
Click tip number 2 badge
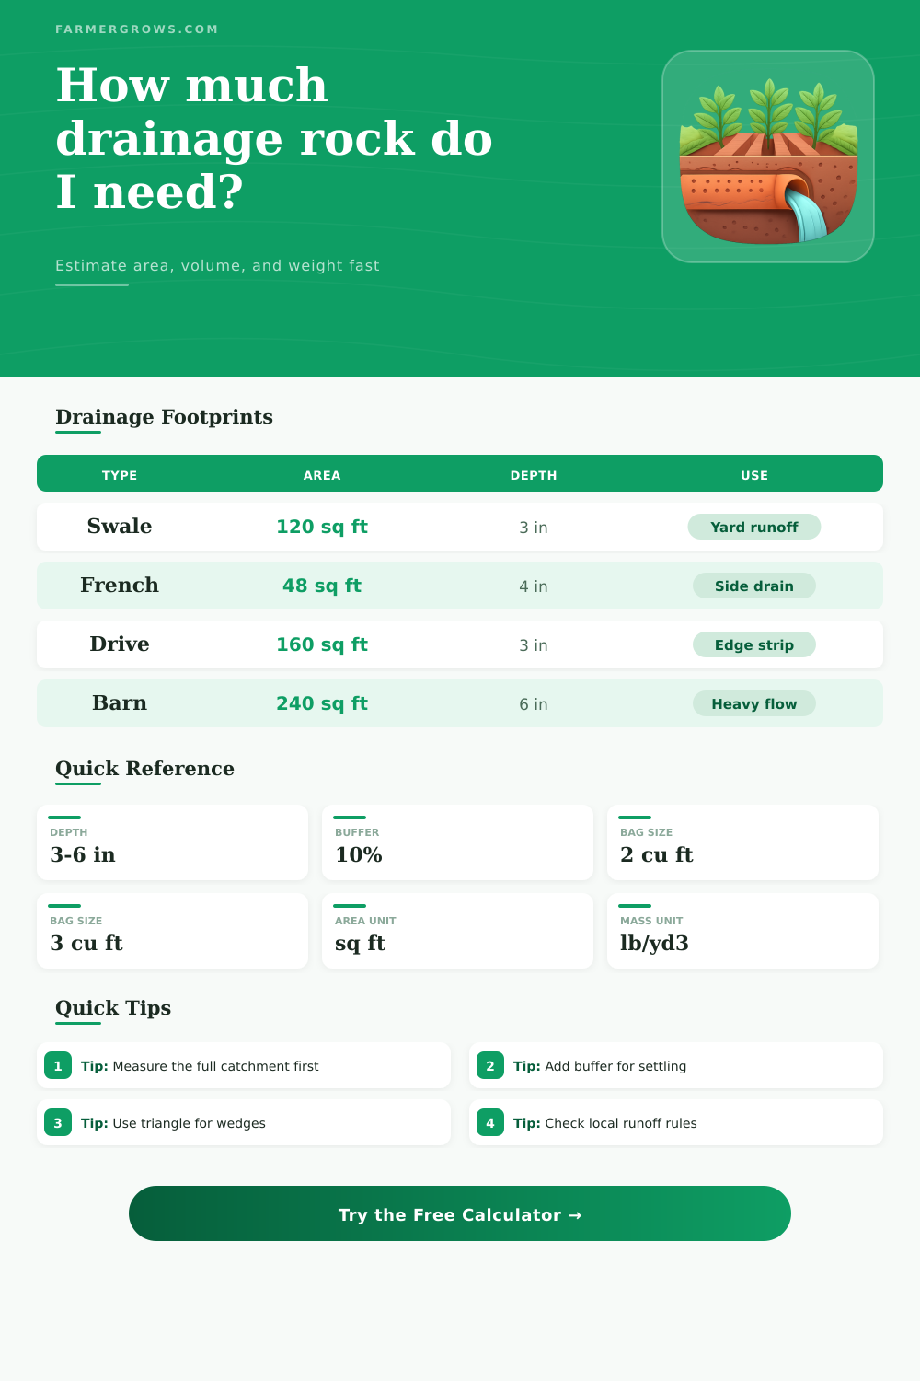click(490, 1065)
